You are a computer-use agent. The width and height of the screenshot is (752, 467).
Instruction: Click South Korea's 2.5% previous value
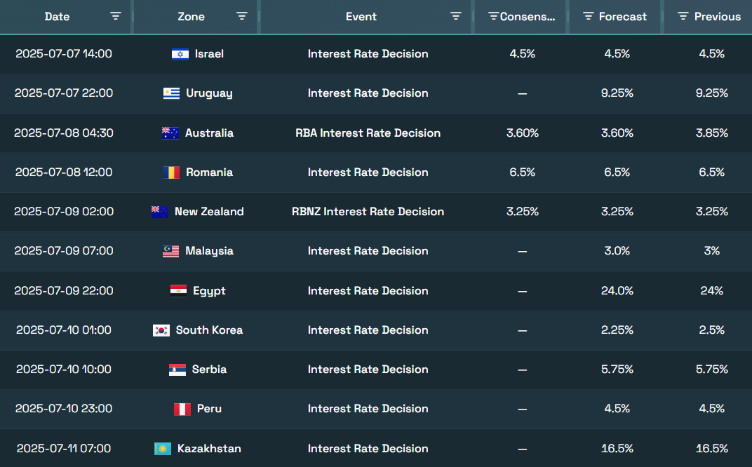point(712,330)
